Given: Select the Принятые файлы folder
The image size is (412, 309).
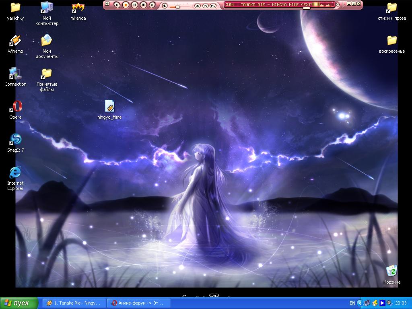Looking at the screenshot, I should (x=47, y=80).
